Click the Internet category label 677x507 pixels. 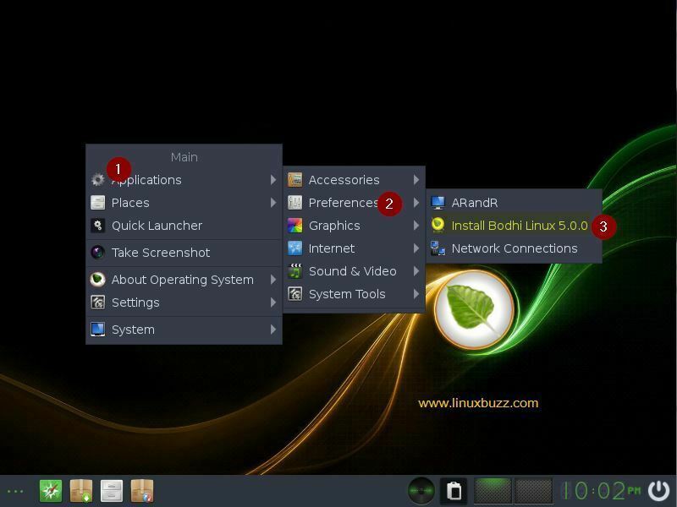(332, 248)
